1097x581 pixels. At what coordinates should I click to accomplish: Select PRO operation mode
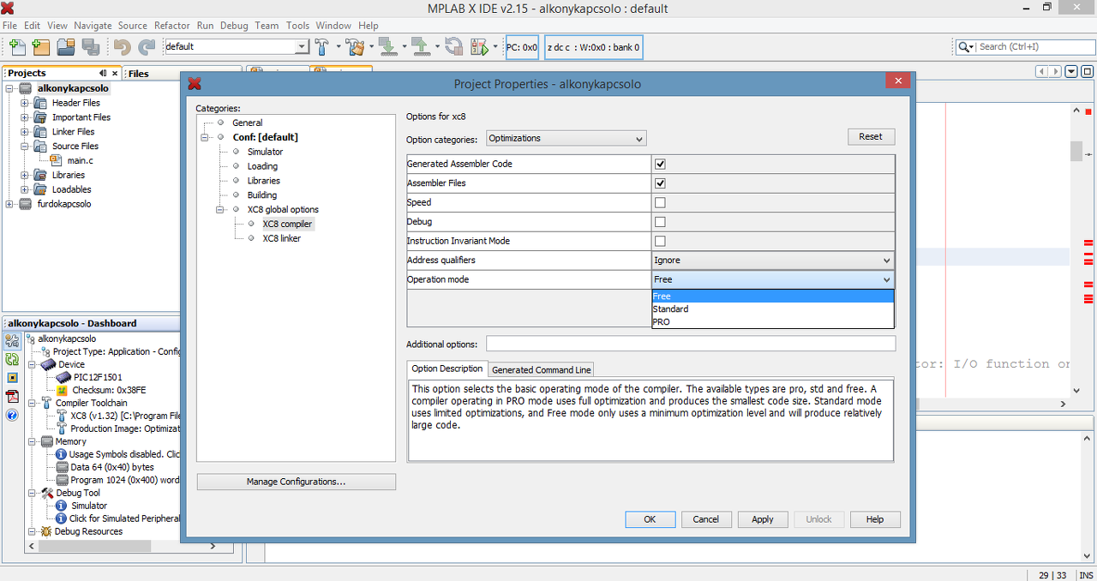click(x=773, y=322)
